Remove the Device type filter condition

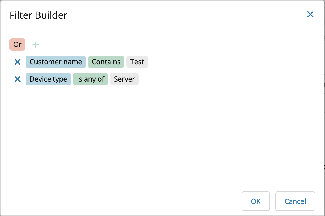point(18,79)
